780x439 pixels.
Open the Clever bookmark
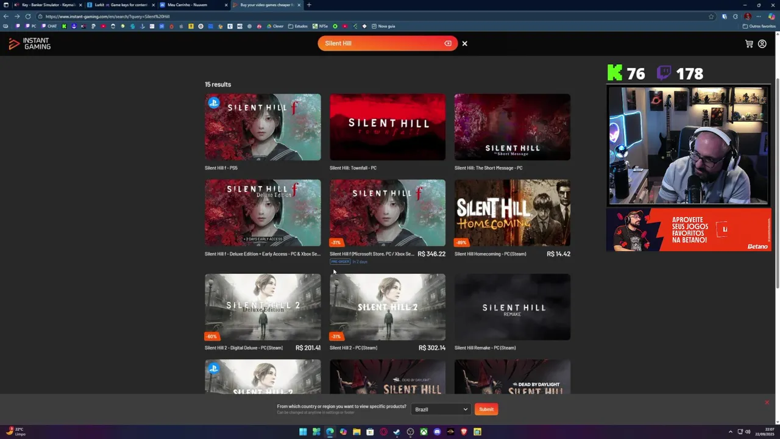(275, 26)
